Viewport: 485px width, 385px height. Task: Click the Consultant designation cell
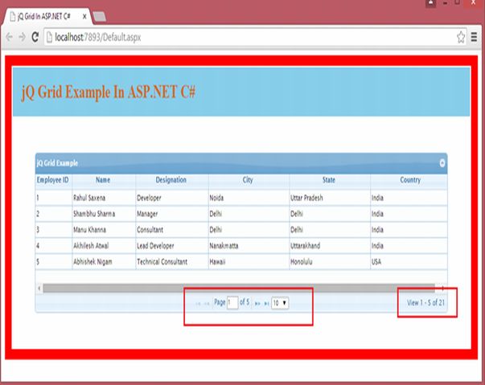tap(171, 230)
